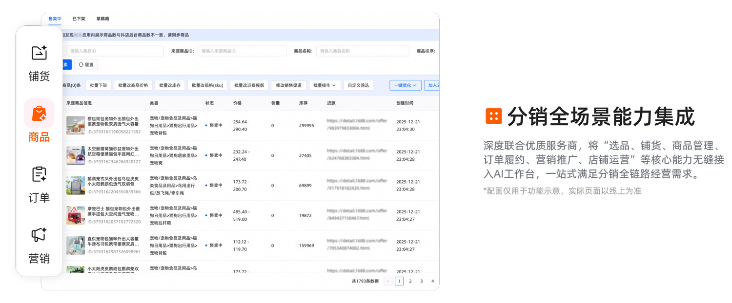Viewport: 732px width, 303px height.
Task: Click the 来源商品ID input field
Action: (x=242, y=51)
